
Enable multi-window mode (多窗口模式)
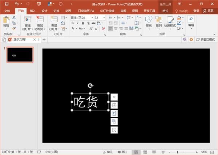point(205,40)
